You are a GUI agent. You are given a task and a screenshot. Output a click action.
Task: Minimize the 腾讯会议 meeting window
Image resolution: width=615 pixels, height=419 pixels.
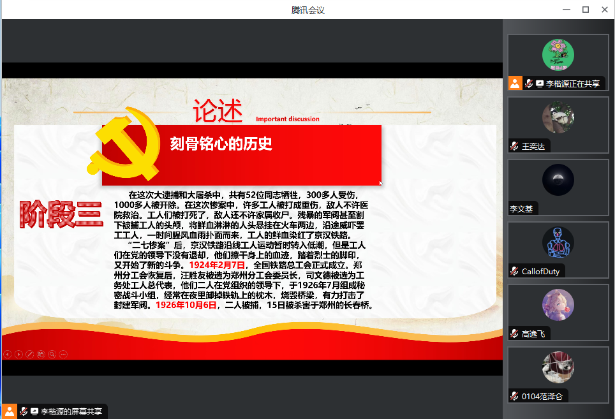coord(567,10)
